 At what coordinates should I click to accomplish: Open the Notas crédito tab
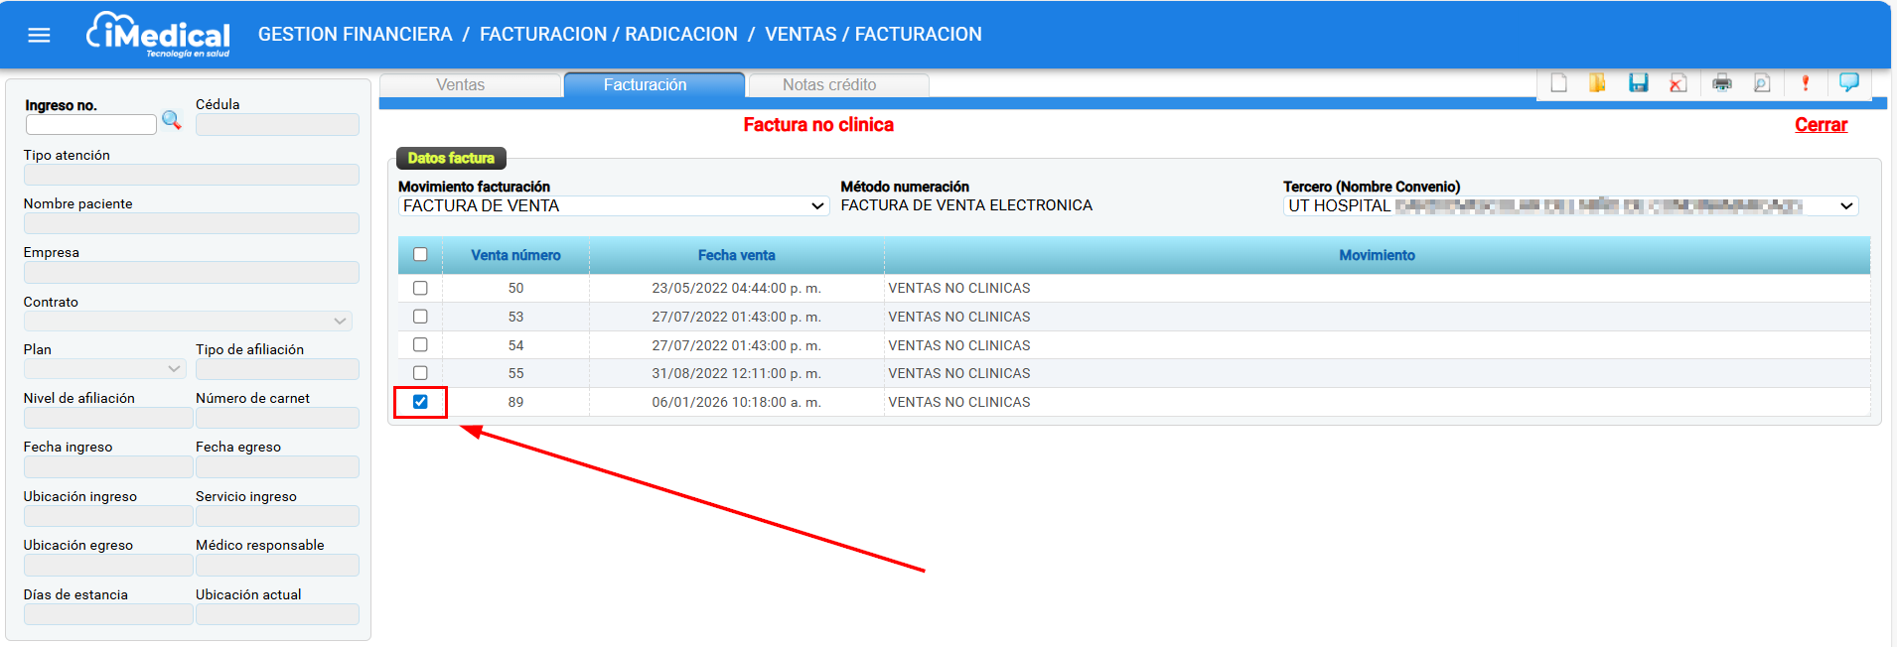[x=839, y=85]
